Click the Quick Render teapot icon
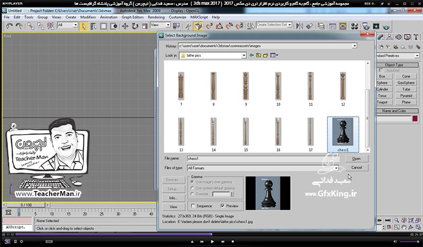423x247 pixels. coord(386,27)
